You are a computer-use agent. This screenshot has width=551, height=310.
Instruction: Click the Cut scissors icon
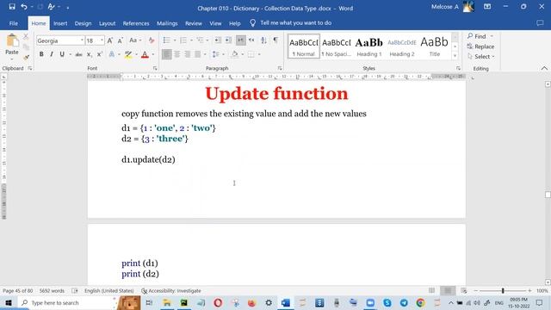[26, 36]
